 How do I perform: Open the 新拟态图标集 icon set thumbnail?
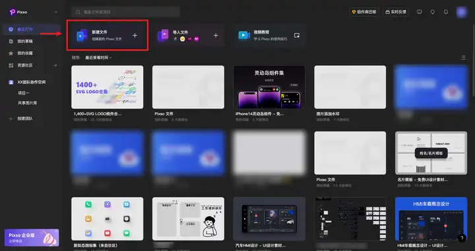108,219
